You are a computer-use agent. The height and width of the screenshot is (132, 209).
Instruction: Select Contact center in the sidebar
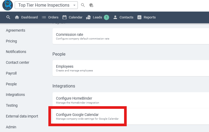(x=17, y=62)
